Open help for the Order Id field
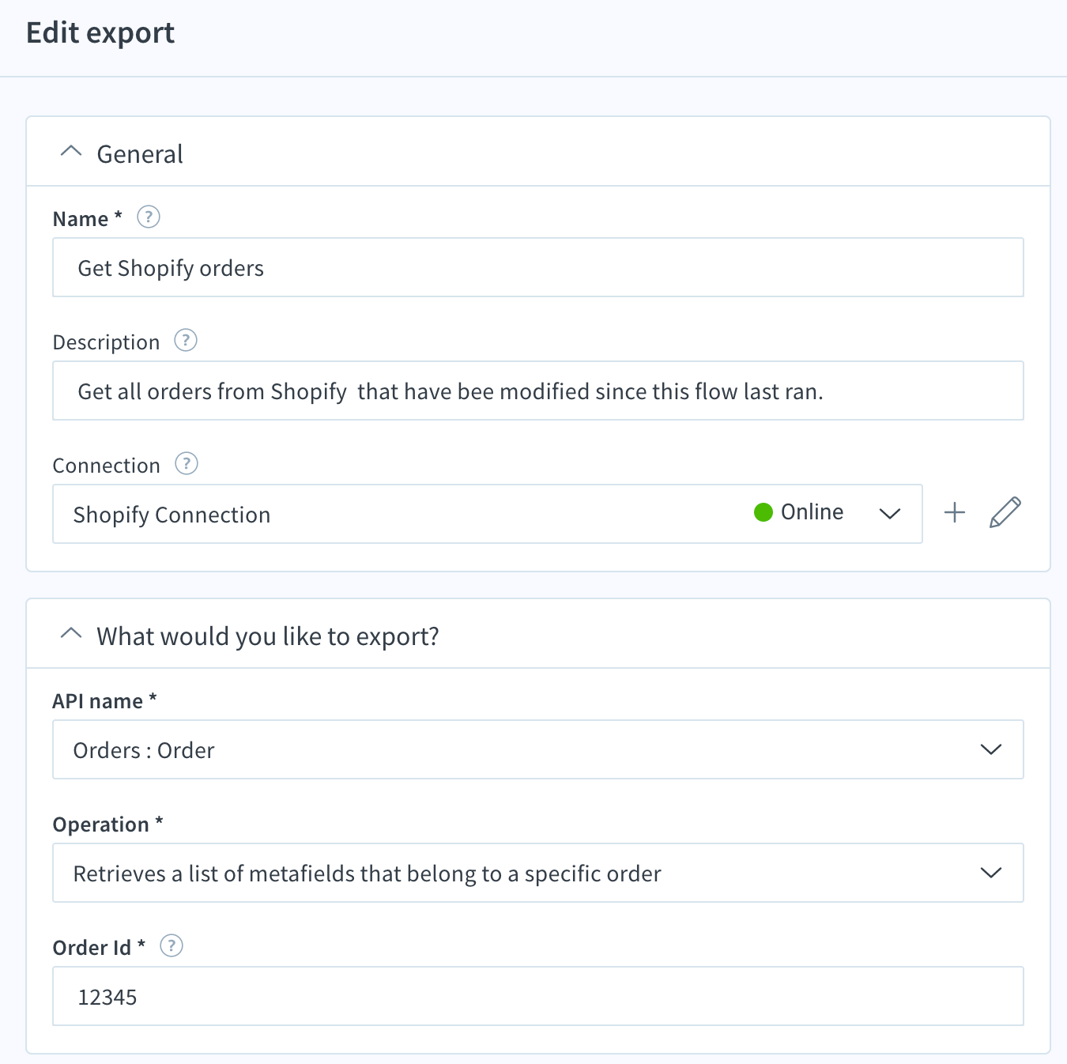Viewport: 1067px width, 1064px height. tap(172, 945)
